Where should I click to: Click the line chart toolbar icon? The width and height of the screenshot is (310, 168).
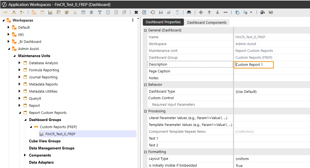[x=50, y=12]
